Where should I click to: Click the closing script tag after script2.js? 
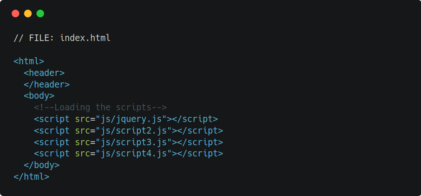coord(200,131)
